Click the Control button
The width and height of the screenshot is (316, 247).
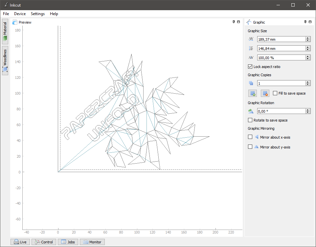click(x=44, y=242)
